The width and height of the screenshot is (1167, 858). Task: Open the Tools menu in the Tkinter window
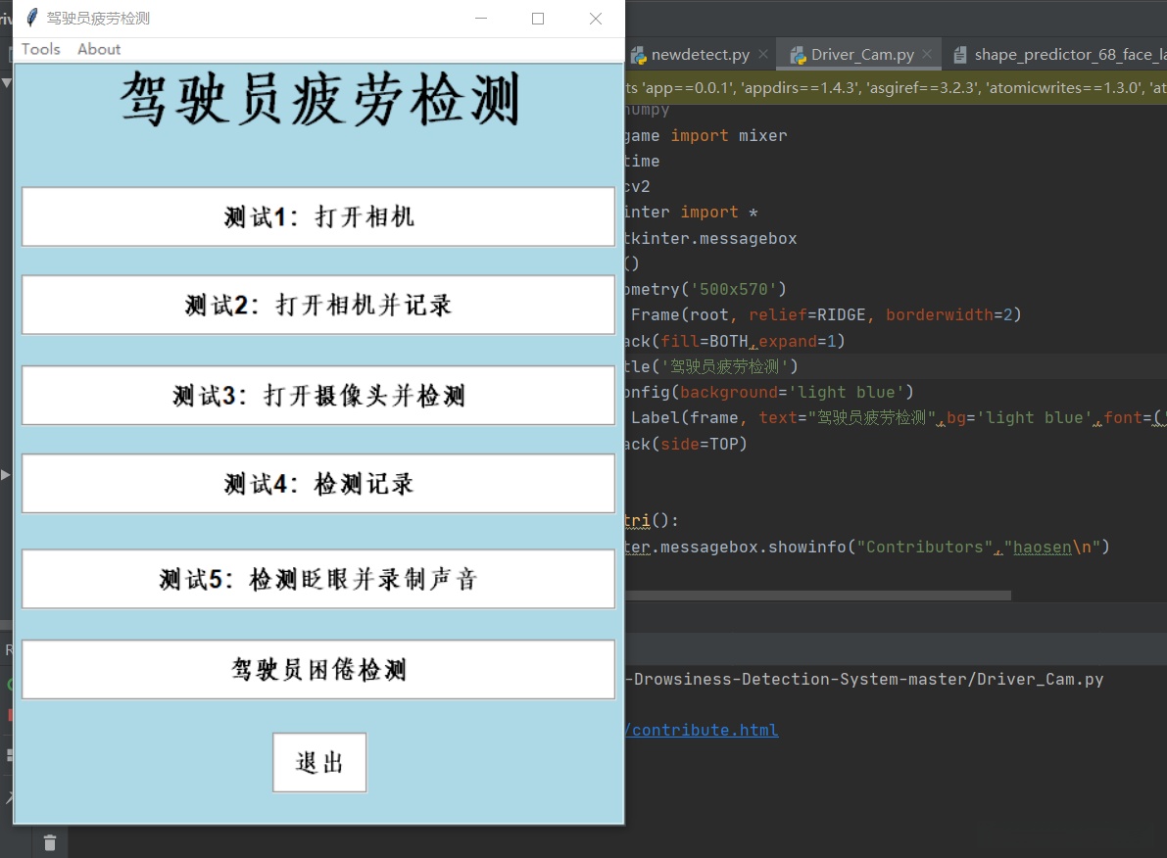pyautogui.click(x=40, y=49)
